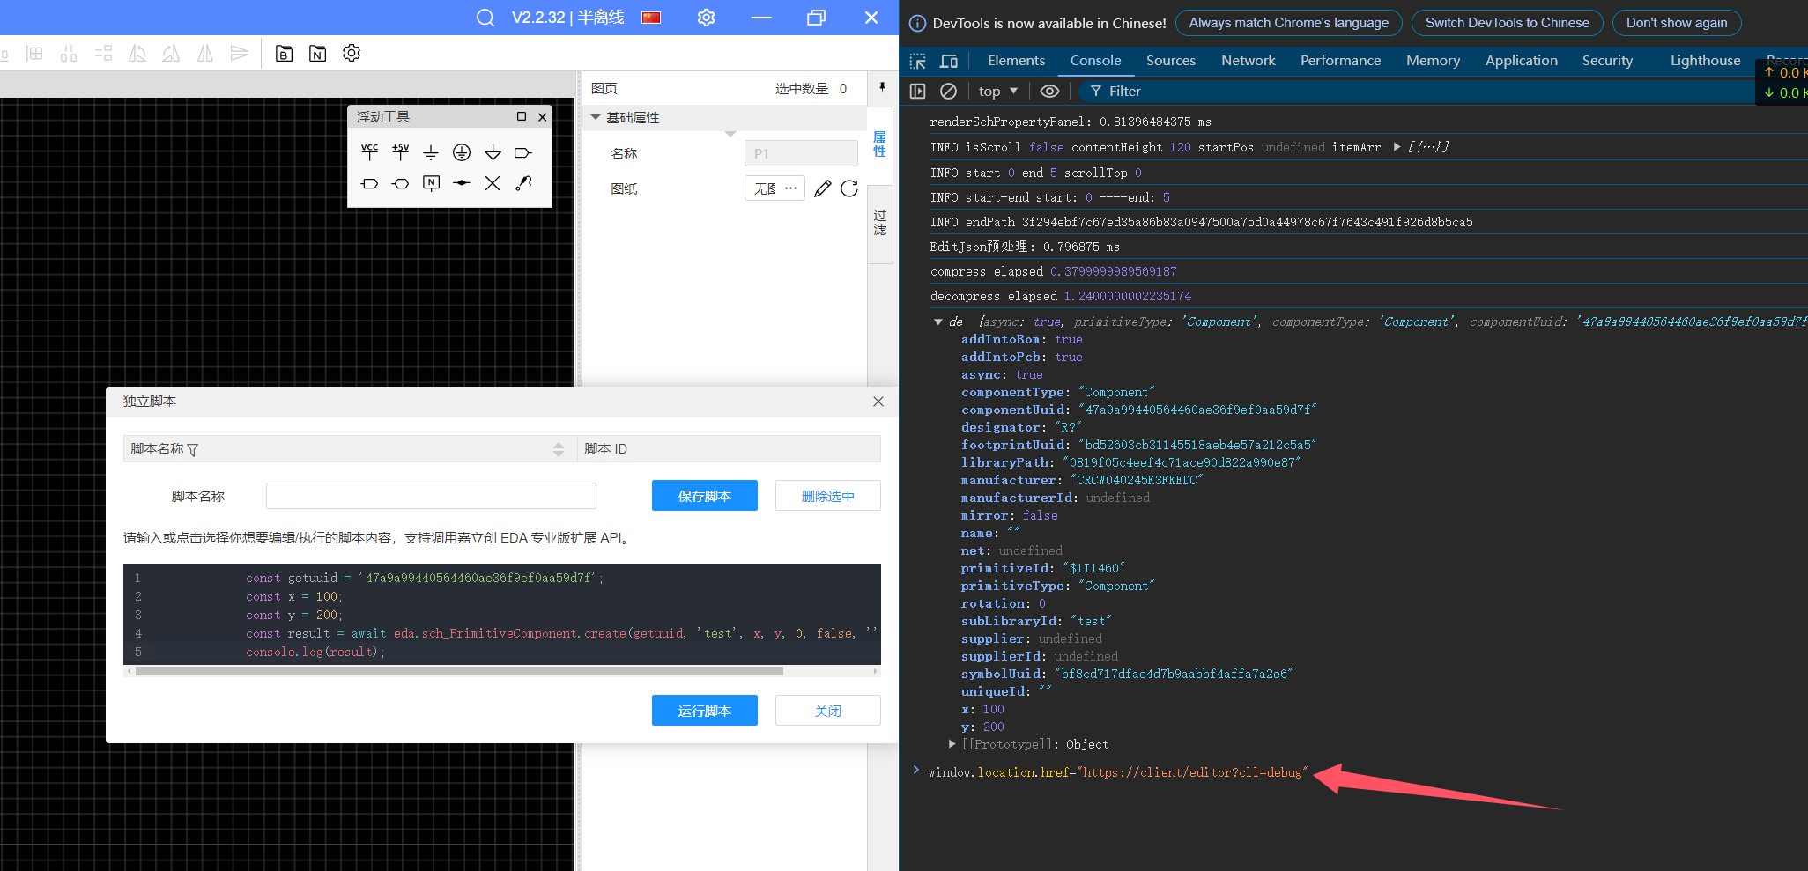Toggle the device toolbar emulation icon

pos(949,61)
